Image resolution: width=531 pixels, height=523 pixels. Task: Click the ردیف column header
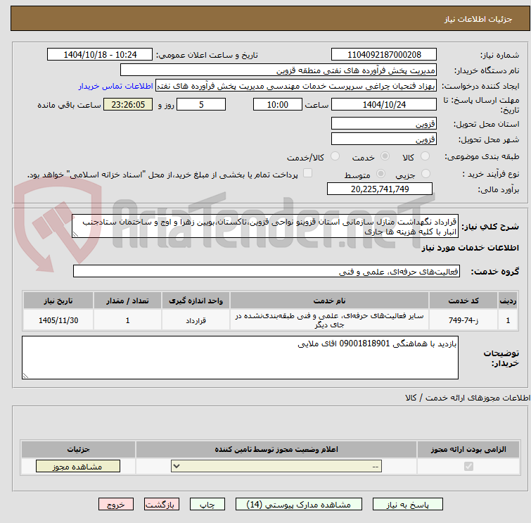[508, 301]
